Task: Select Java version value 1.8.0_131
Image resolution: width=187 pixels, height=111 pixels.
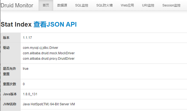Action: pos(30,94)
